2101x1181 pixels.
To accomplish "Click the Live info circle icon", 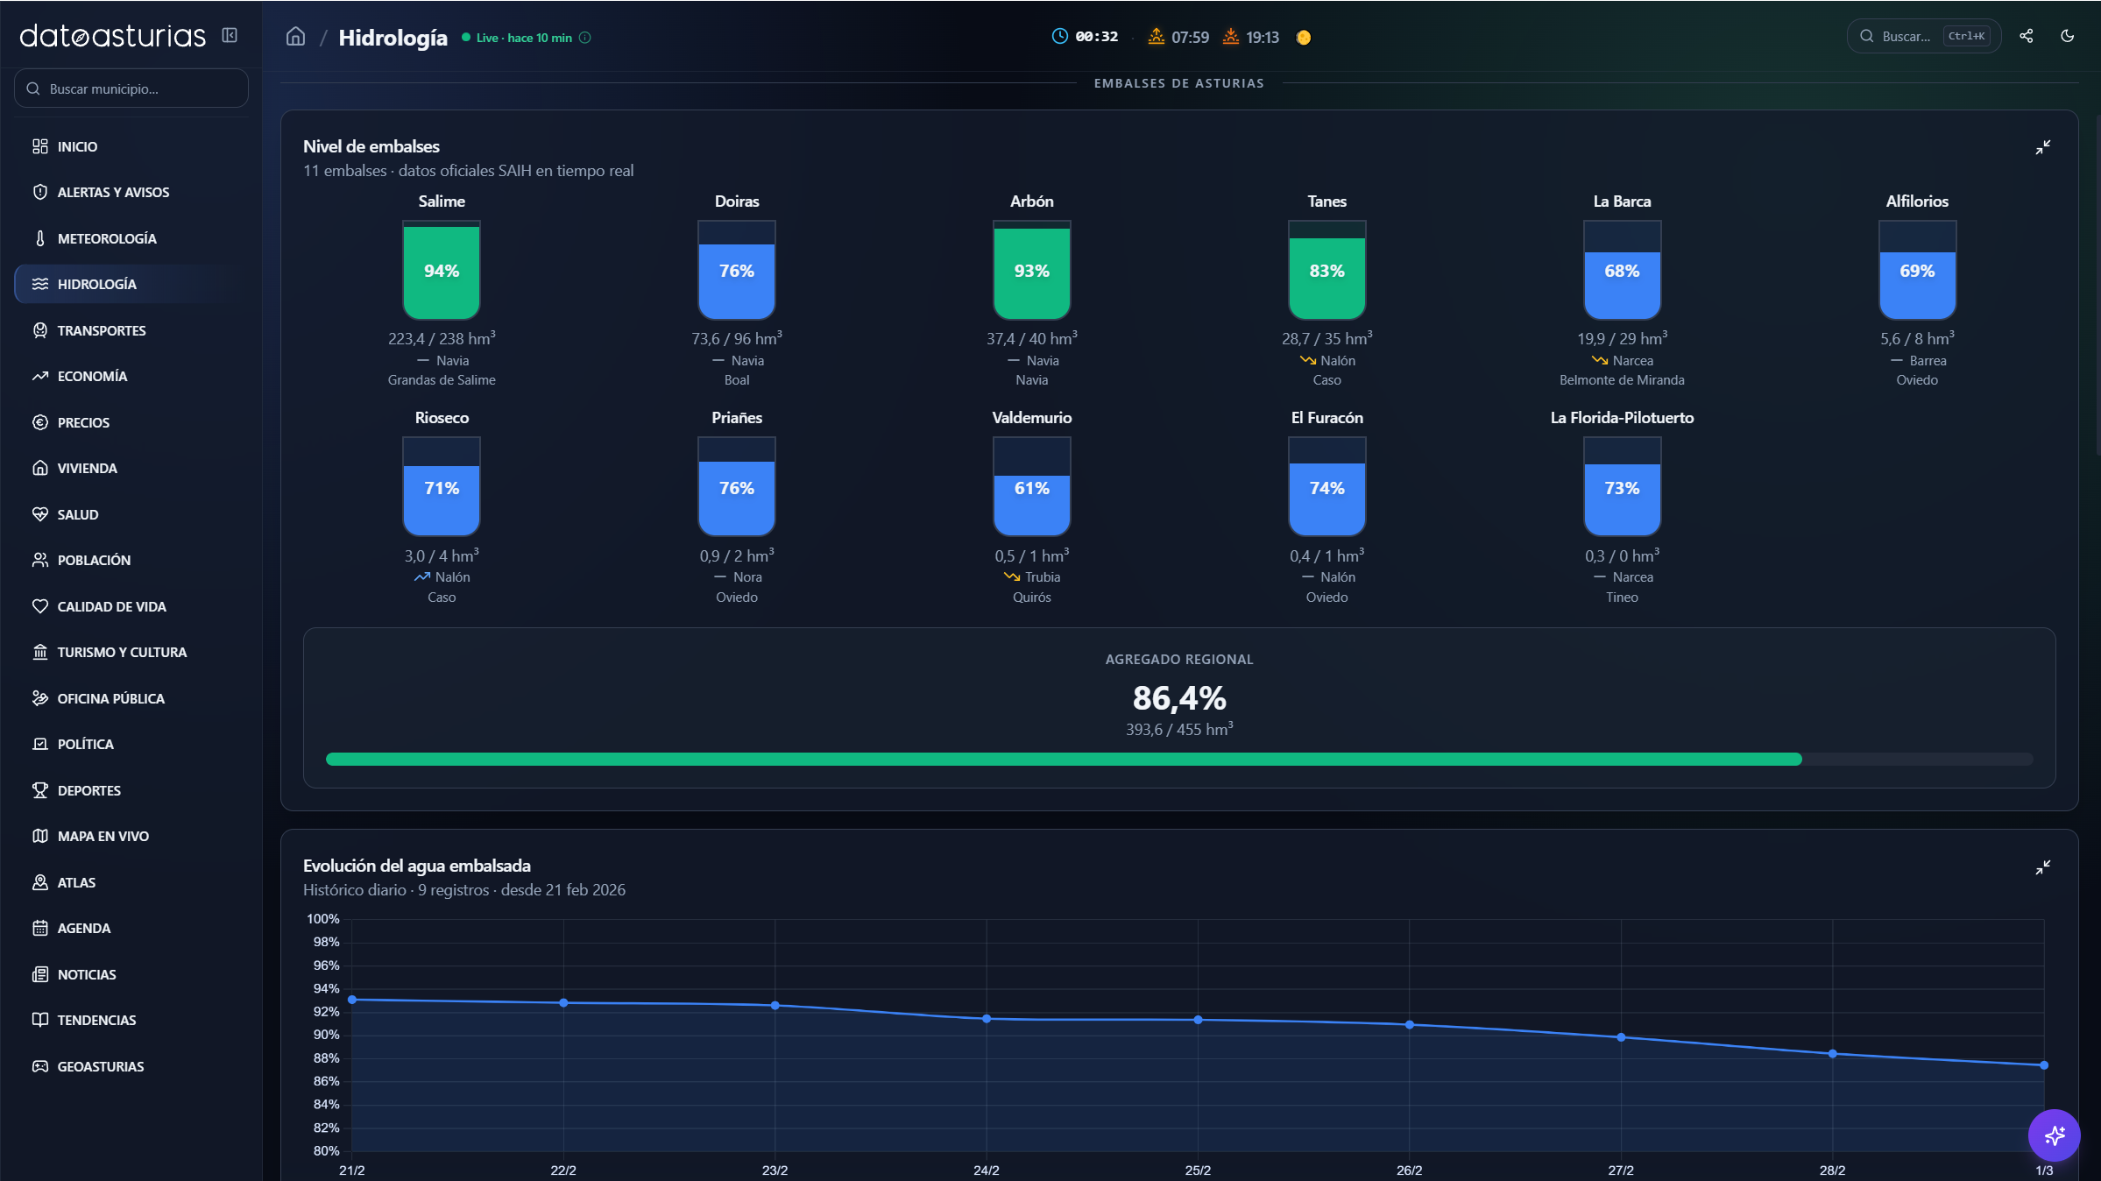I will click(585, 38).
